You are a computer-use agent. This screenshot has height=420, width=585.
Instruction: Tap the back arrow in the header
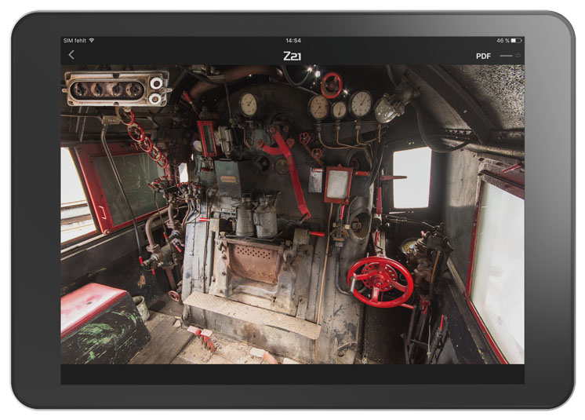click(71, 55)
